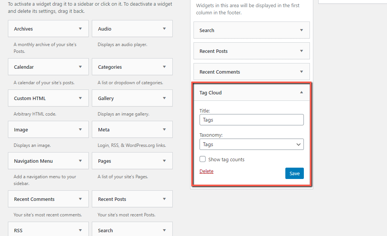Image resolution: width=387 pixels, height=236 pixels.
Task: Expand the available Search widget arrow
Action: [x=164, y=230]
